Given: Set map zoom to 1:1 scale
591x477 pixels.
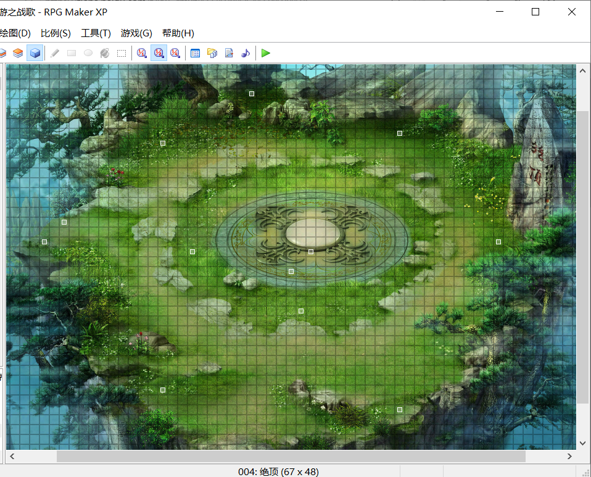Looking at the screenshot, I should click(x=142, y=53).
